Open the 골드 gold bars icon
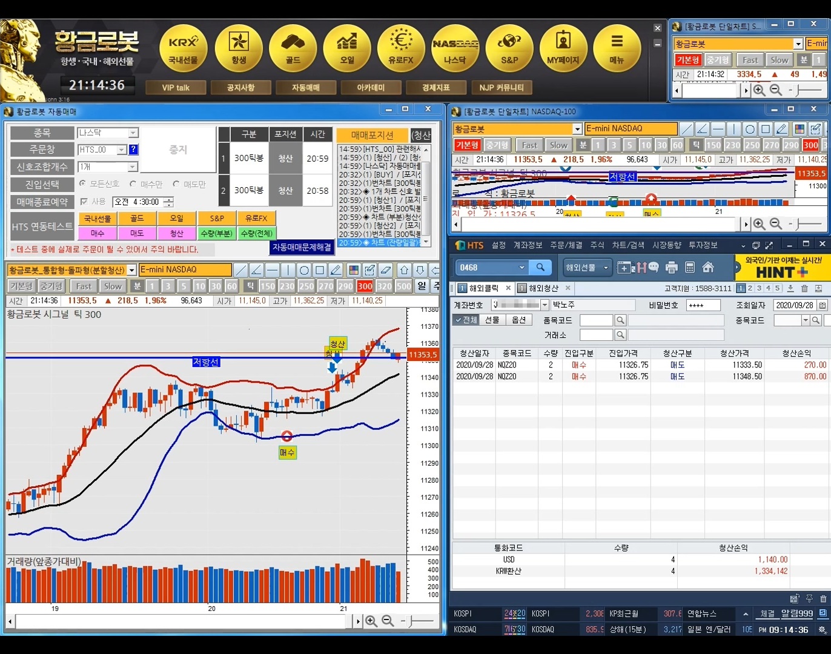 [293, 48]
